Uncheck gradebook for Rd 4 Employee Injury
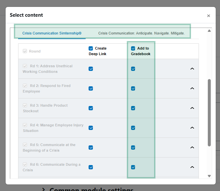 [x=133, y=128]
